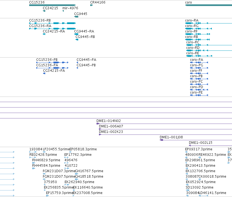
Task: Click the CG34215 gene label
Action: pos(50,8)
